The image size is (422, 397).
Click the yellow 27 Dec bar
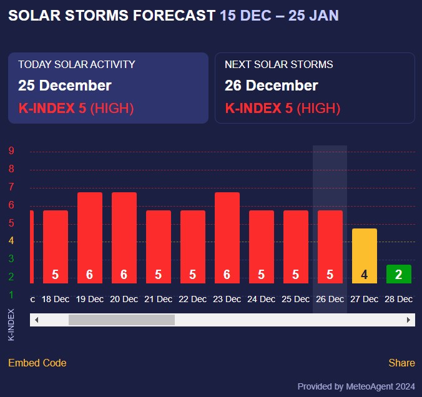pyautogui.click(x=365, y=256)
